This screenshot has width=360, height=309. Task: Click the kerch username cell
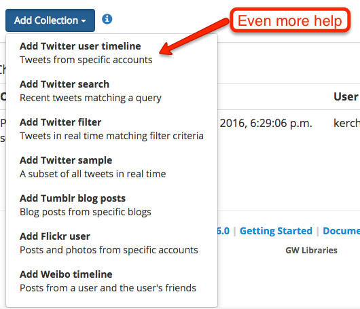[x=346, y=124]
